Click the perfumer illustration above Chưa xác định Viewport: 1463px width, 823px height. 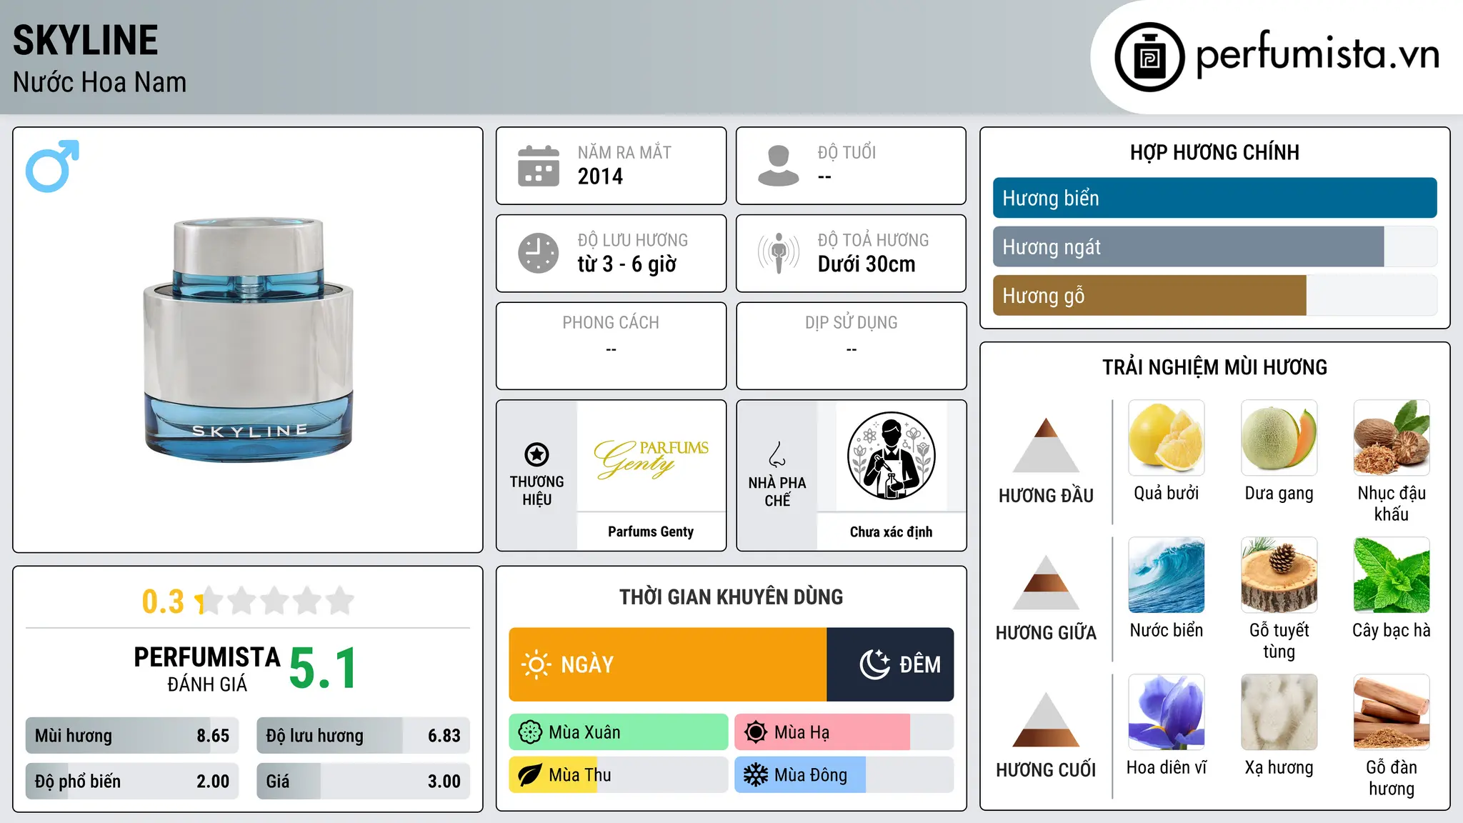[x=891, y=456]
